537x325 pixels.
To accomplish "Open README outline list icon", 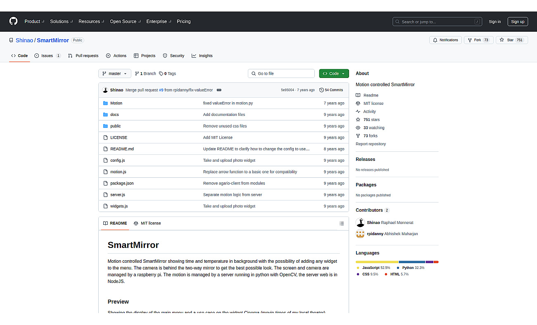I will (342, 224).
